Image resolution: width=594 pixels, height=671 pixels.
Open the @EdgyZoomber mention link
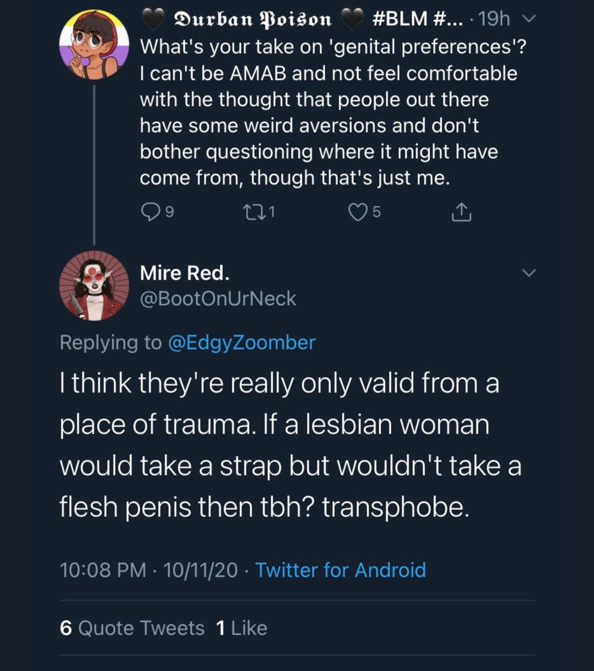pyautogui.click(x=242, y=342)
